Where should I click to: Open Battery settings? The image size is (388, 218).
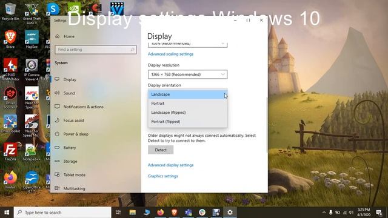[x=96, y=148]
